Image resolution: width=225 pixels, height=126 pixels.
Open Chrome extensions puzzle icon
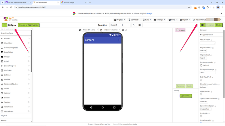pos(208,7)
